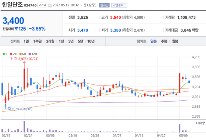This screenshot has width=206, height=140.
Task: Click the stock name 한일단조
Action: (12, 5)
